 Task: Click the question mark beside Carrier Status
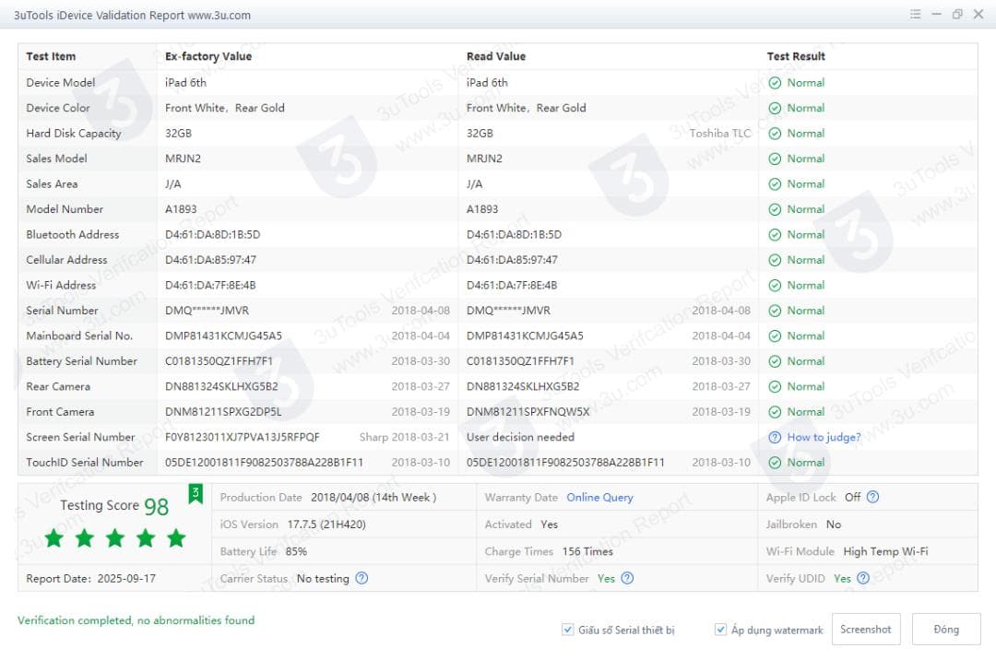coord(360,578)
